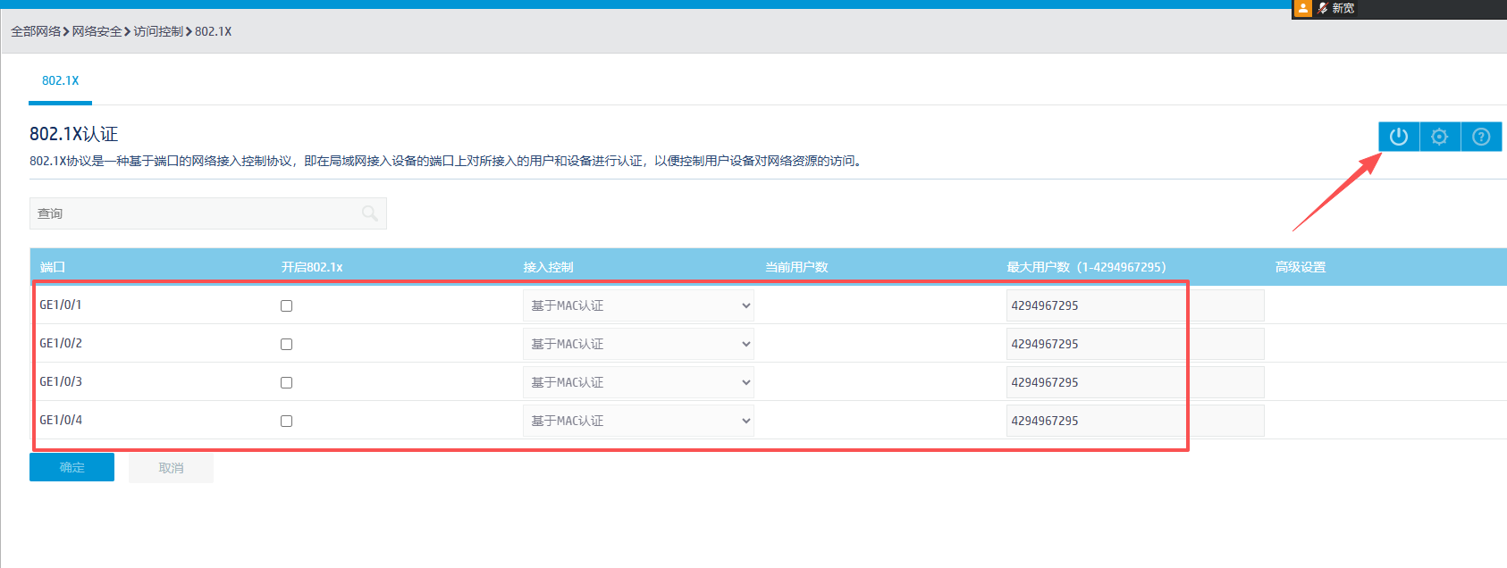Click max users field for GE1/0/1
Screen dimensions: 1507x568
[x=1133, y=305]
